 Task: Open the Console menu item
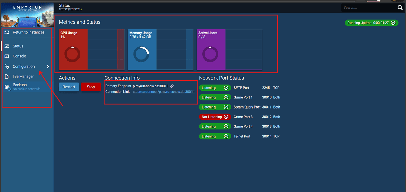pyautogui.click(x=27, y=56)
